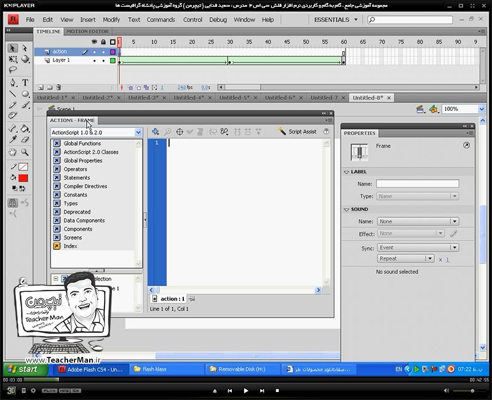Viewport: 492px width, 400px height.
Task: Collapse the SOUND section
Action: point(346,209)
